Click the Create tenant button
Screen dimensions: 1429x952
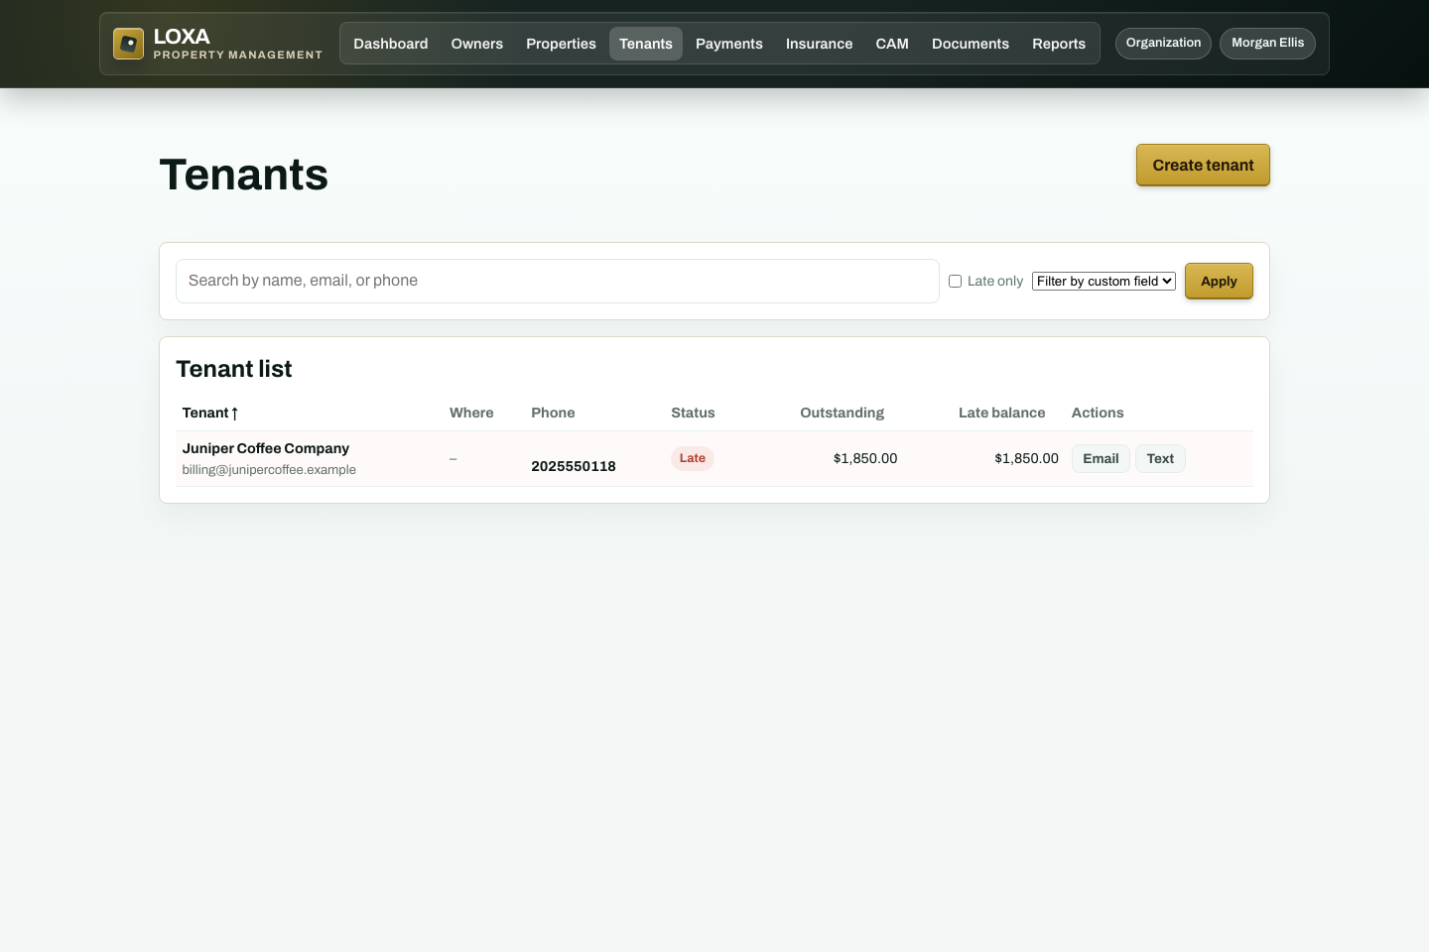1203,165
